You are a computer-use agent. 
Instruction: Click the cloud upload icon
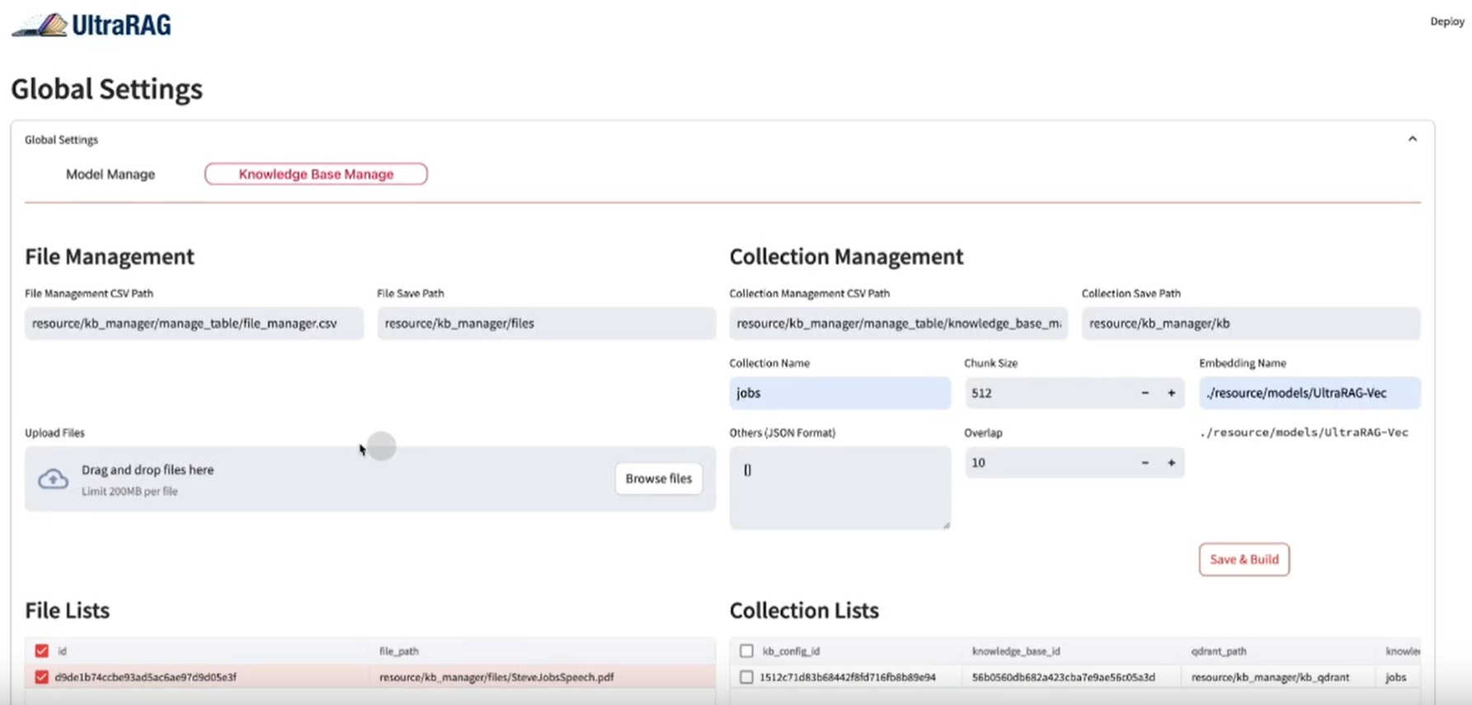(53, 479)
